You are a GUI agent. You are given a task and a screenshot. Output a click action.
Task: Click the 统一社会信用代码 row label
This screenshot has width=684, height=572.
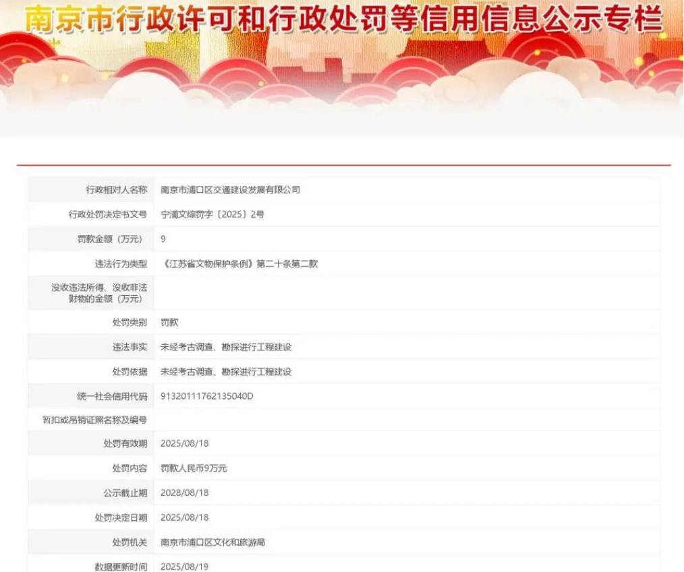tap(112, 396)
